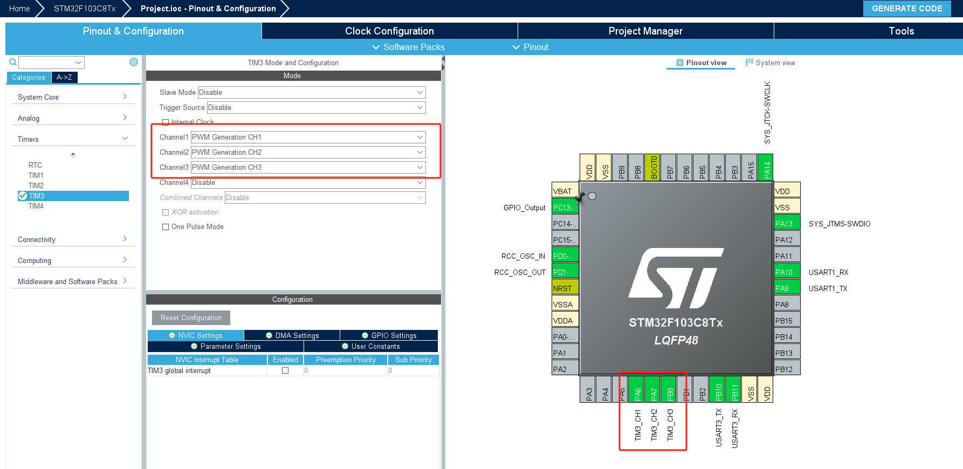
Task: Open the Combined Channels dropdown
Action: pyautogui.click(x=325, y=197)
